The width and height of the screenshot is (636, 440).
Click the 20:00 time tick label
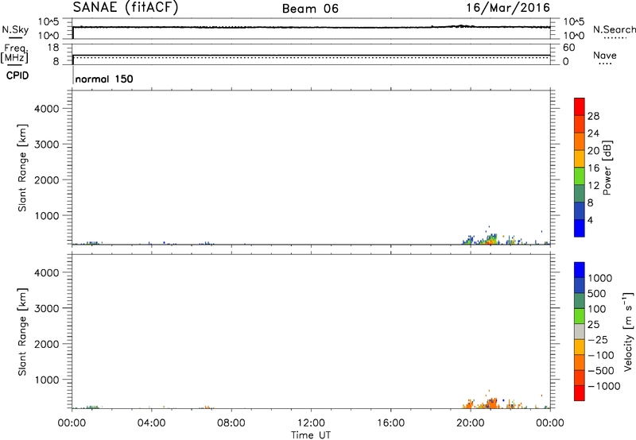(471, 423)
